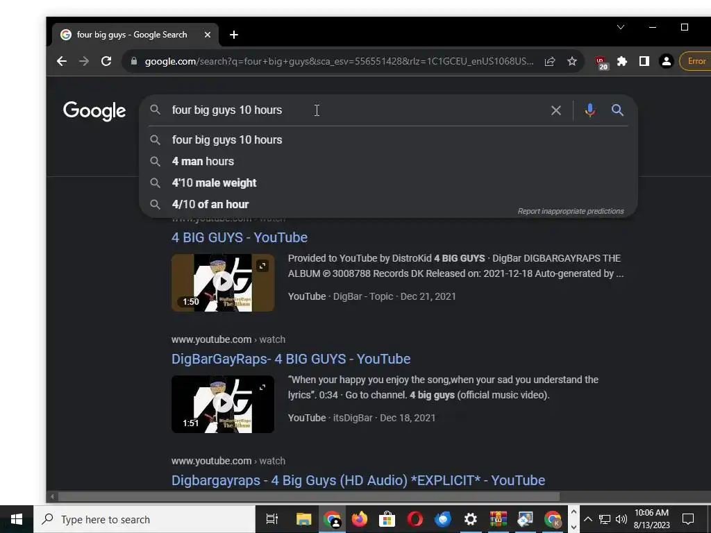
Task: Click 'YouTube · itsDigBar · Dec 18, 2021' text
Action: tap(361, 418)
